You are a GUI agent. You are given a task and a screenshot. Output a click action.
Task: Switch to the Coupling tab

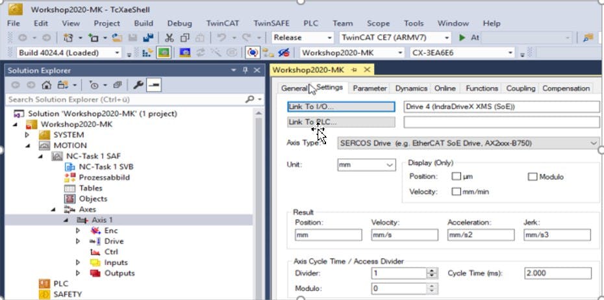pos(520,88)
